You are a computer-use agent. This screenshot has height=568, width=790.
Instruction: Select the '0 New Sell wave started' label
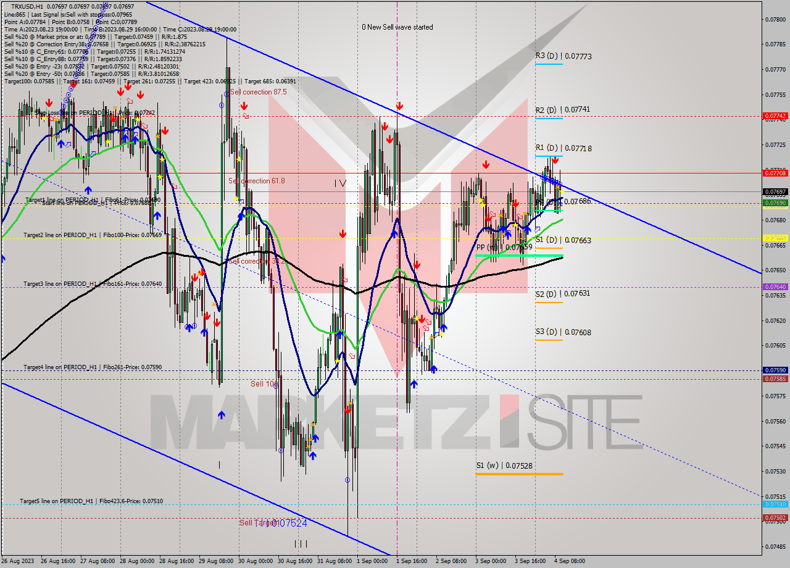[x=397, y=27]
